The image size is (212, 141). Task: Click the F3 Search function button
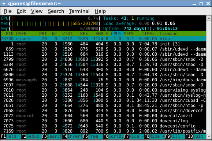pos(52,136)
